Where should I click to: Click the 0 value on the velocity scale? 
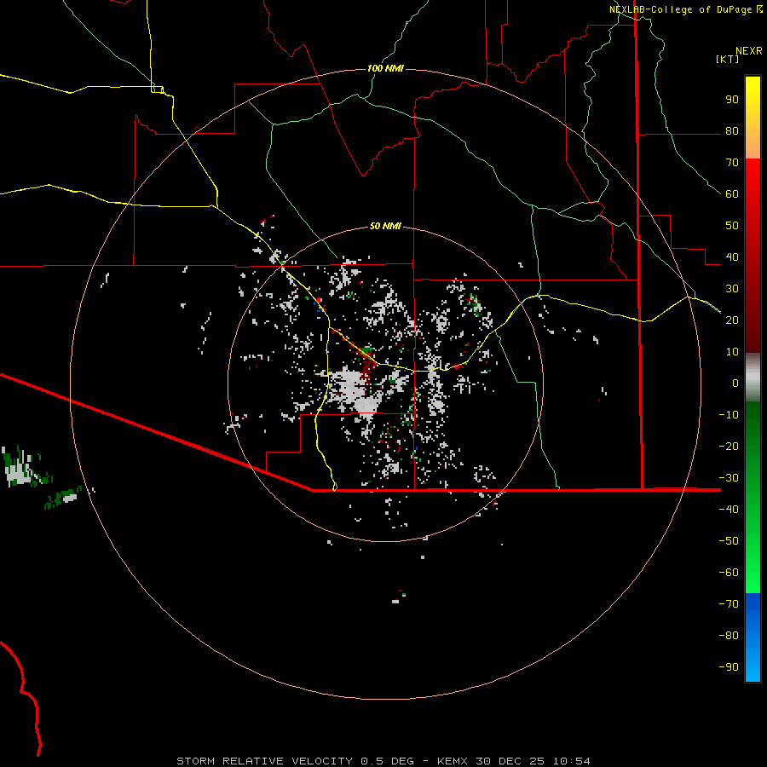click(x=735, y=383)
